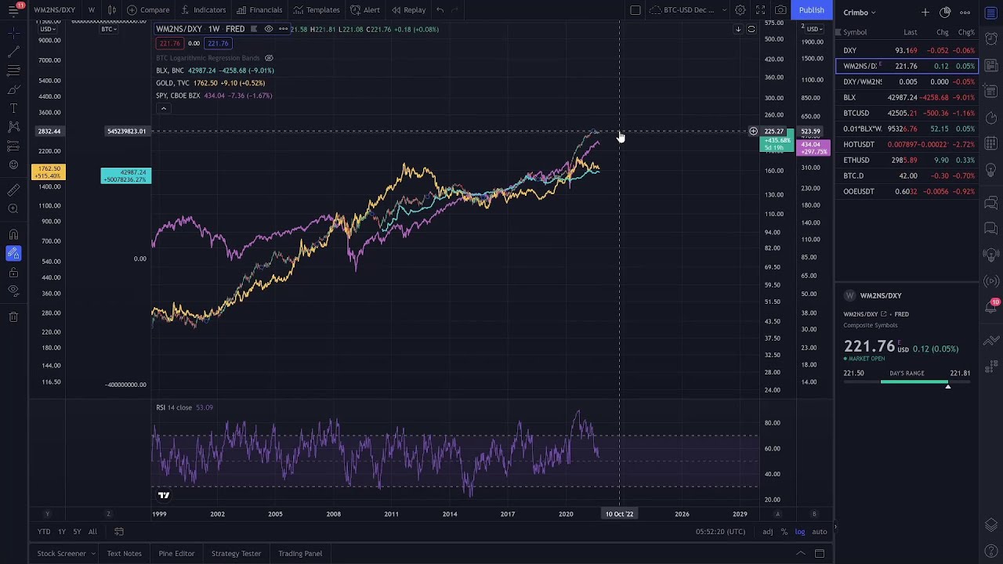Open the go-to-date calendar
Screen dimensions: 1003x564
[119, 532]
